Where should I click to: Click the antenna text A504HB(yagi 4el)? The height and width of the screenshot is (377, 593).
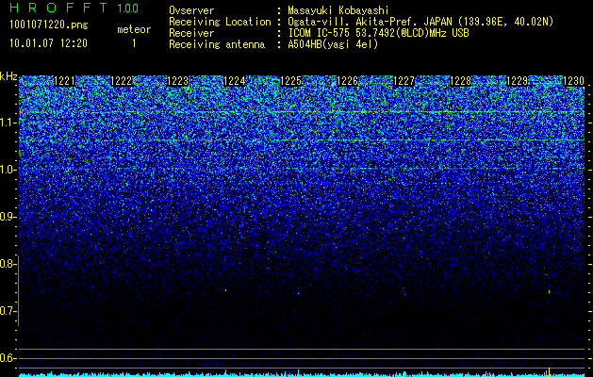pos(333,44)
